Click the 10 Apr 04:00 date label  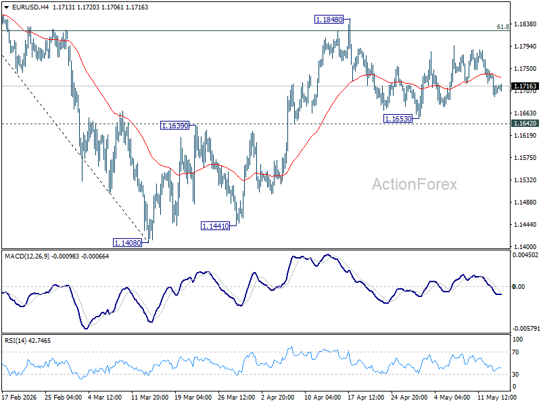323,398
